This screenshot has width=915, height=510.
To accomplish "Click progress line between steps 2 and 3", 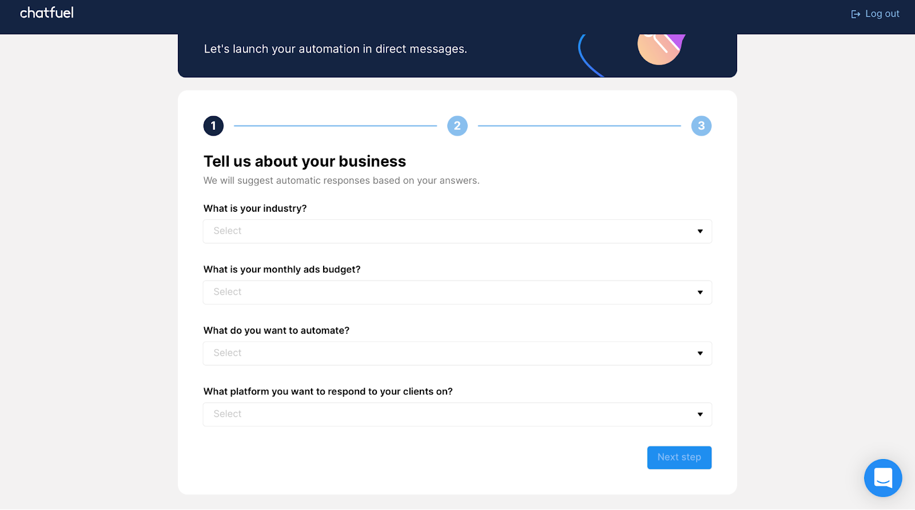I will point(579,126).
